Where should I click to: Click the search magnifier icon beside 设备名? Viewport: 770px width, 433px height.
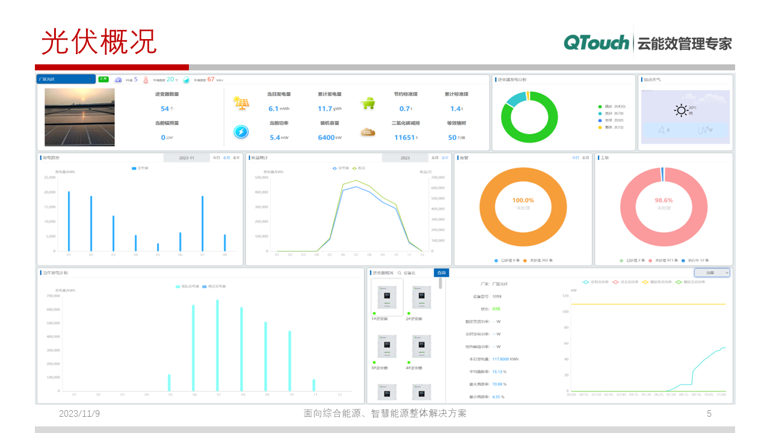coord(399,273)
